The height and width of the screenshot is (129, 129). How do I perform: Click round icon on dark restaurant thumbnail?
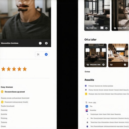(x=103, y=64)
